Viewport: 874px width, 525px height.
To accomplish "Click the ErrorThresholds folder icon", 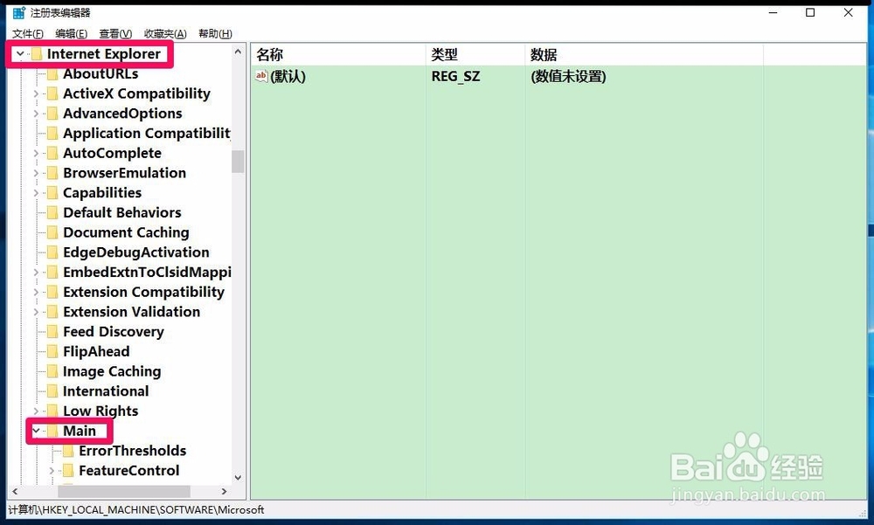I will click(68, 451).
